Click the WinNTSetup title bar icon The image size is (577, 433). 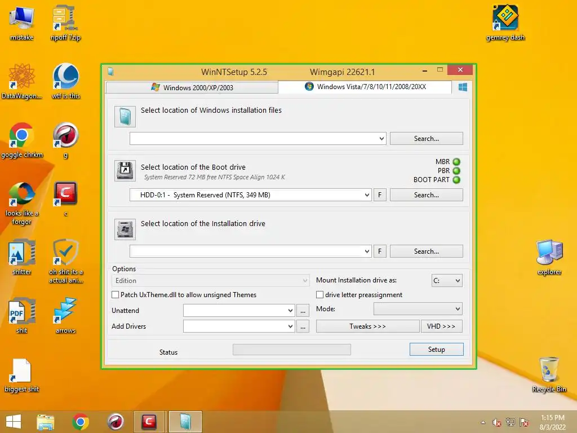(x=110, y=72)
